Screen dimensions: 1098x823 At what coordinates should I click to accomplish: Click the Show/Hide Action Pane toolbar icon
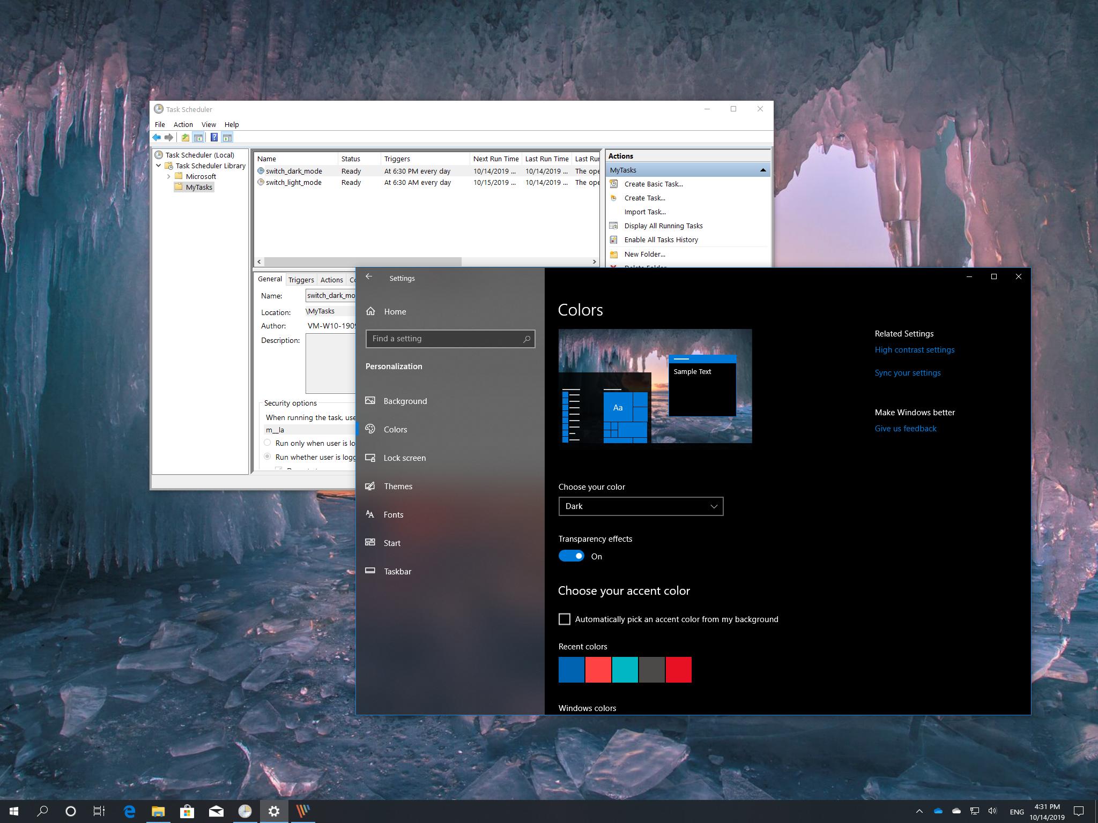pos(227,138)
